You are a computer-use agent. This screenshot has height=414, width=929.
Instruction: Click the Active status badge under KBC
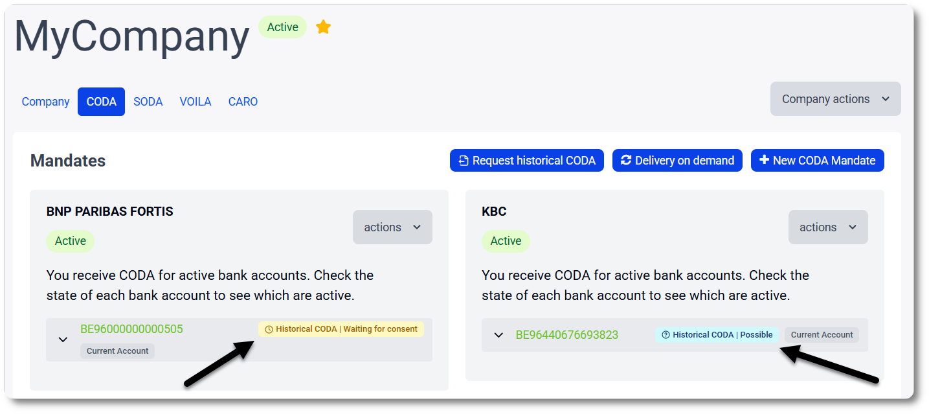click(506, 241)
